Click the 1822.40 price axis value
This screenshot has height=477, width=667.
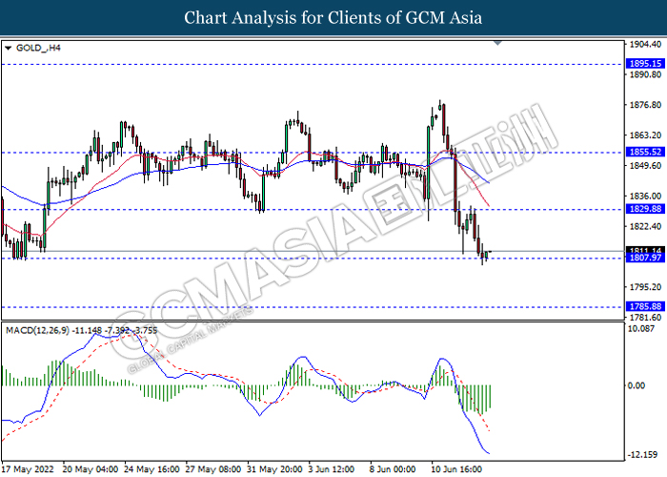tap(645, 226)
